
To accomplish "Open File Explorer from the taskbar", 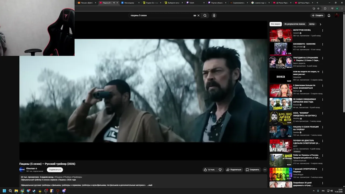I will (x=16, y=191).
